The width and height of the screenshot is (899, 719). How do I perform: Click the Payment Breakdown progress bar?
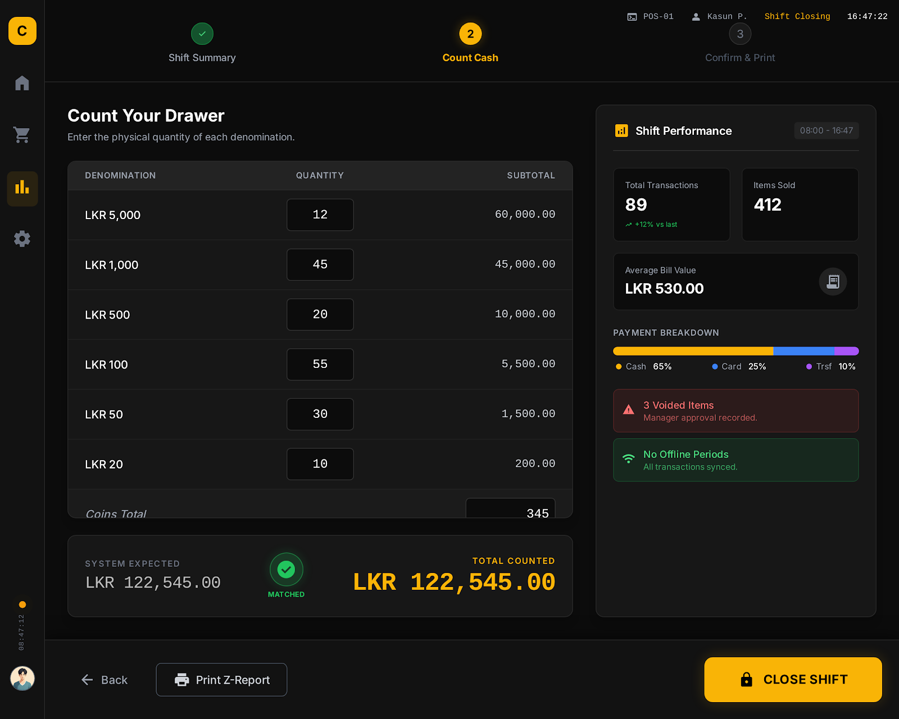pos(735,351)
